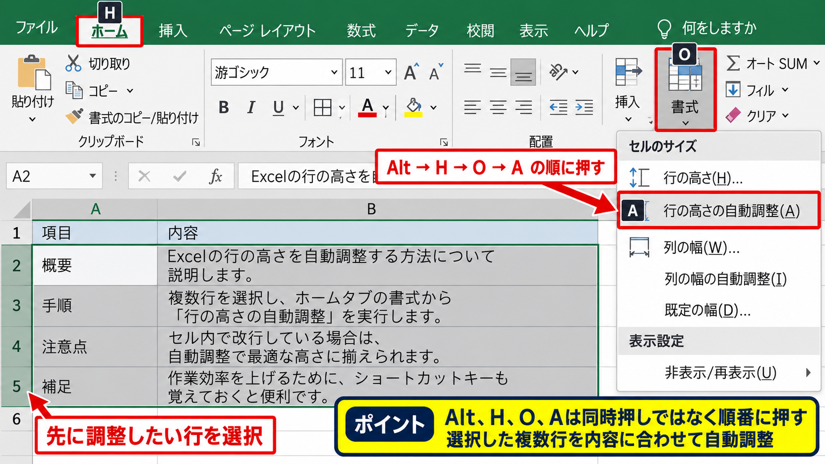Click the text orientation icon

pos(558,72)
